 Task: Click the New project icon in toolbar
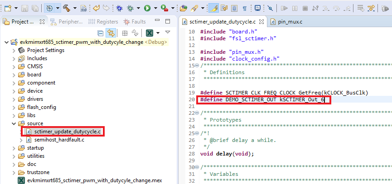pos(7,8)
